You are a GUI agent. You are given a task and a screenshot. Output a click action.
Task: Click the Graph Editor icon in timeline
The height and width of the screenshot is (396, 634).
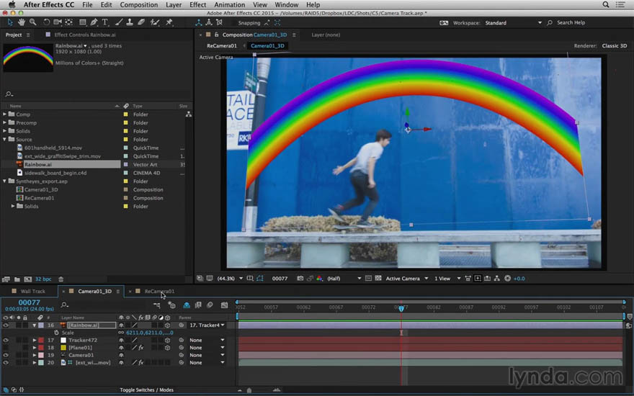(x=224, y=305)
